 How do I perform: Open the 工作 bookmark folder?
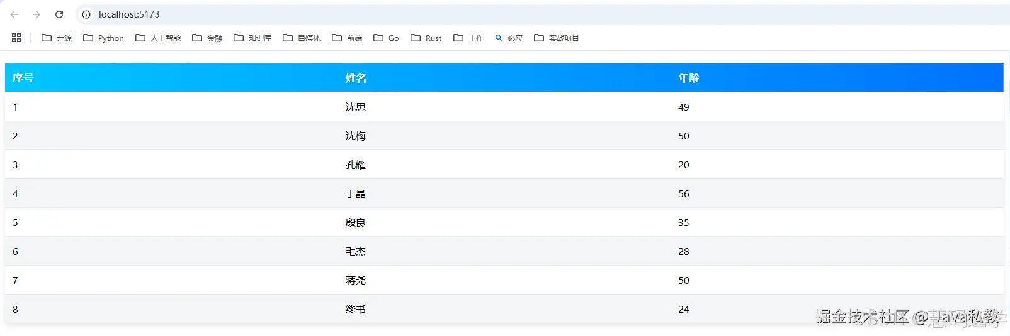pyautogui.click(x=468, y=38)
